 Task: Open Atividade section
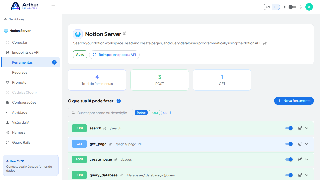tap(31, 112)
